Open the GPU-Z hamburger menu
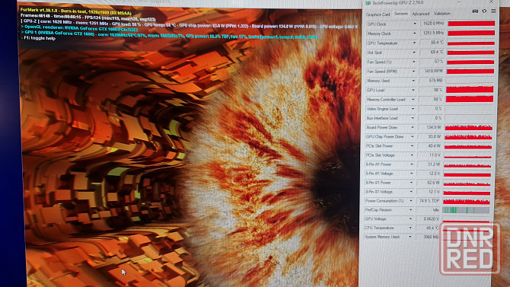Image resolution: width=510 pixels, height=287 pixels. pyautogui.click(x=493, y=11)
